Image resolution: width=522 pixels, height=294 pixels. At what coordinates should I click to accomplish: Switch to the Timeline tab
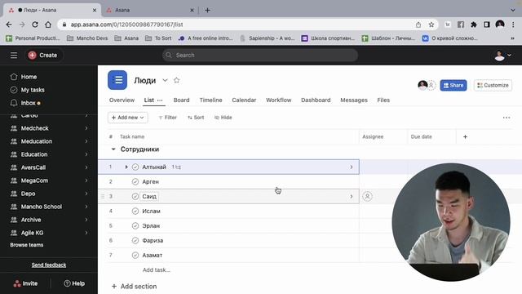click(210, 100)
